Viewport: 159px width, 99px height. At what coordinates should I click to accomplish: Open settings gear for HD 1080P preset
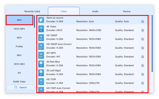click(143, 39)
